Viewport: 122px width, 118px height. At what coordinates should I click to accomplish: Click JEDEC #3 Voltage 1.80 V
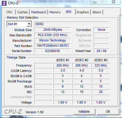pos(101,102)
